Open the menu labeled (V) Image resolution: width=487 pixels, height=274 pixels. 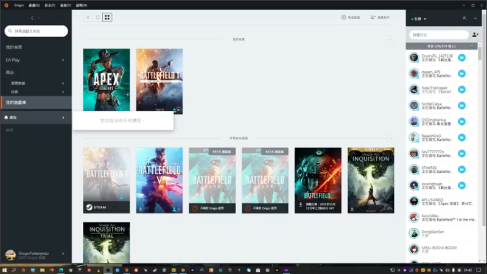[66, 5]
